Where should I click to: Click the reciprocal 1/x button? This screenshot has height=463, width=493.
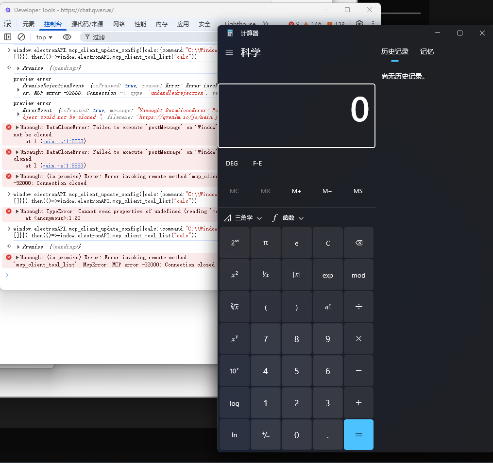click(x=266, y=275)
